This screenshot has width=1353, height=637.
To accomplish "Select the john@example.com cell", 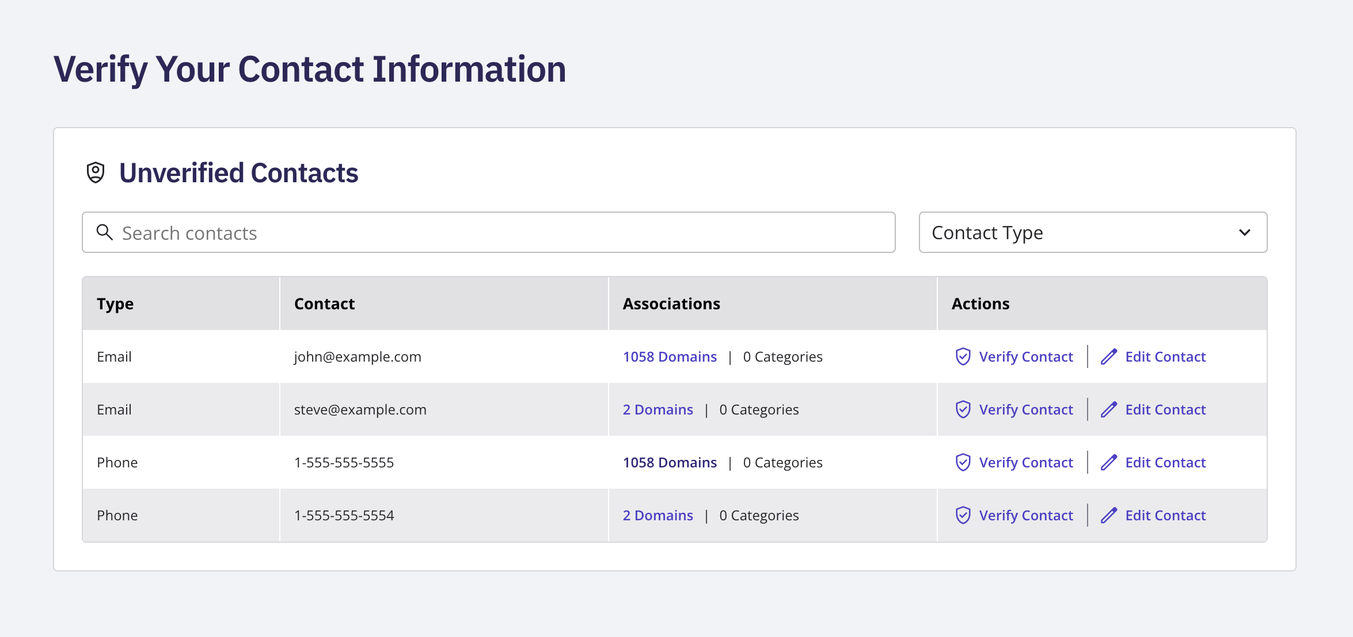I will [444, 356].
